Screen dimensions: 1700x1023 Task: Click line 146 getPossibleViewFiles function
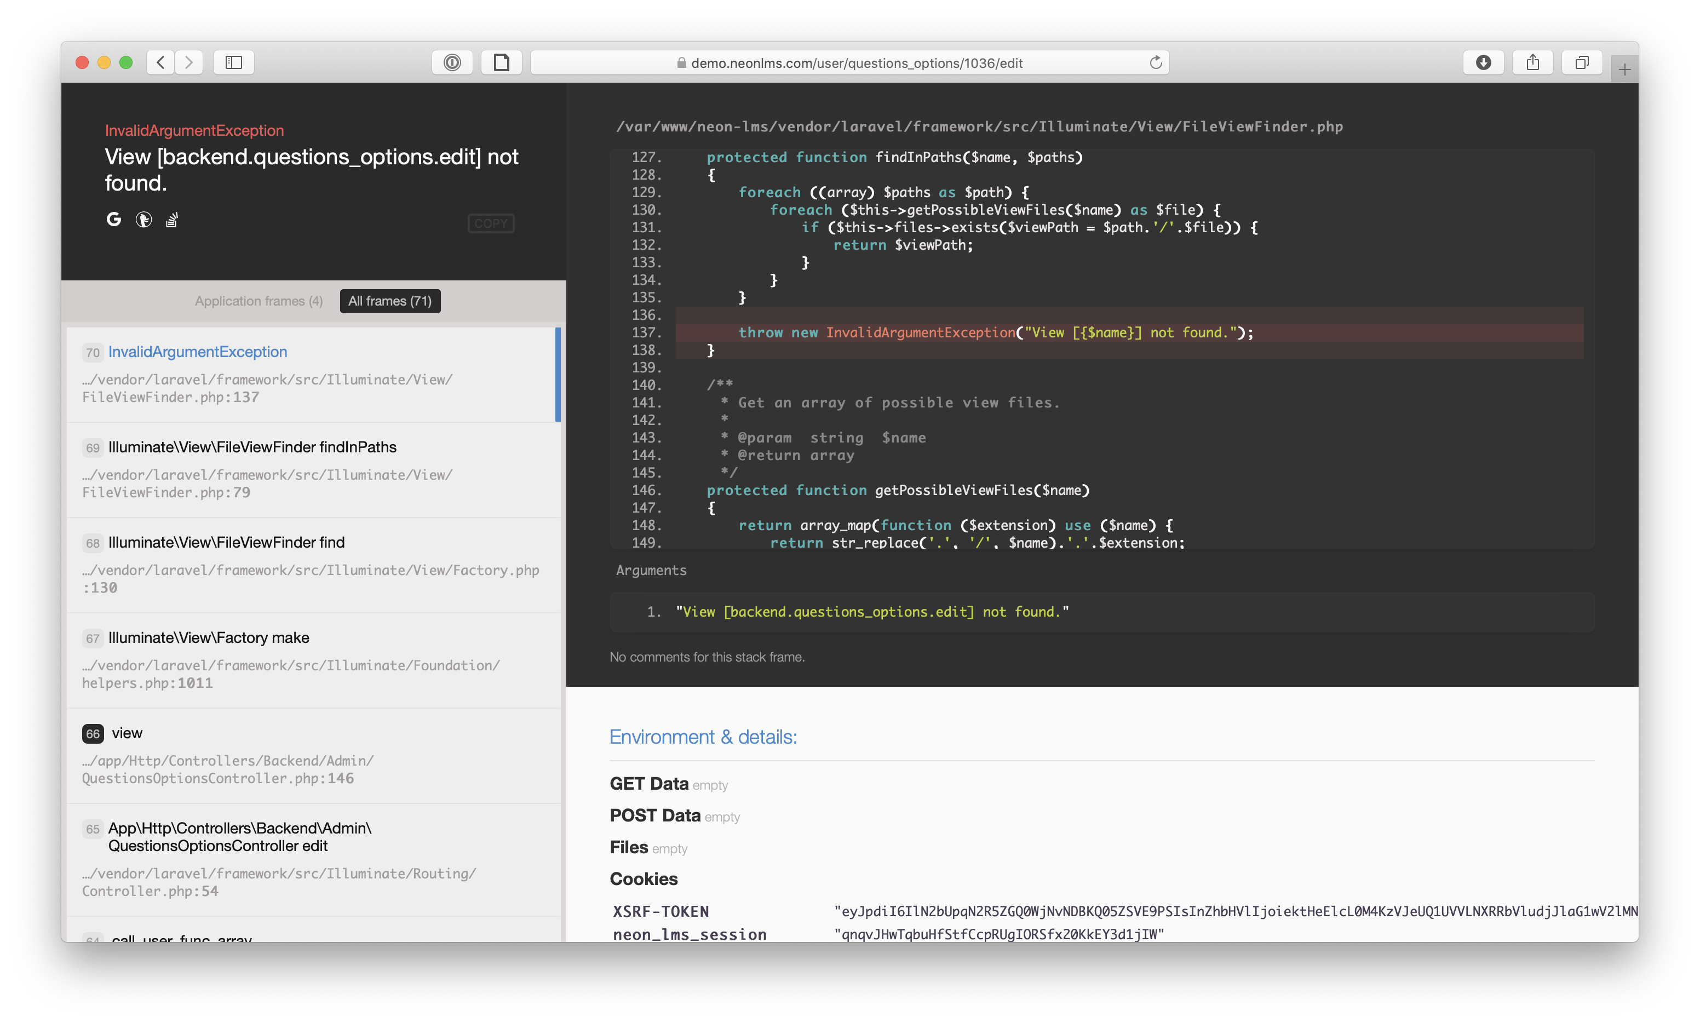pos(898,490)
